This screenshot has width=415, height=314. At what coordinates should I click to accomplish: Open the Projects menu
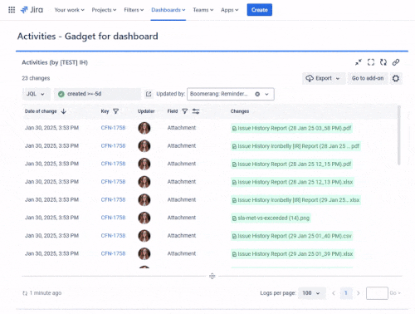click(104, 10)
